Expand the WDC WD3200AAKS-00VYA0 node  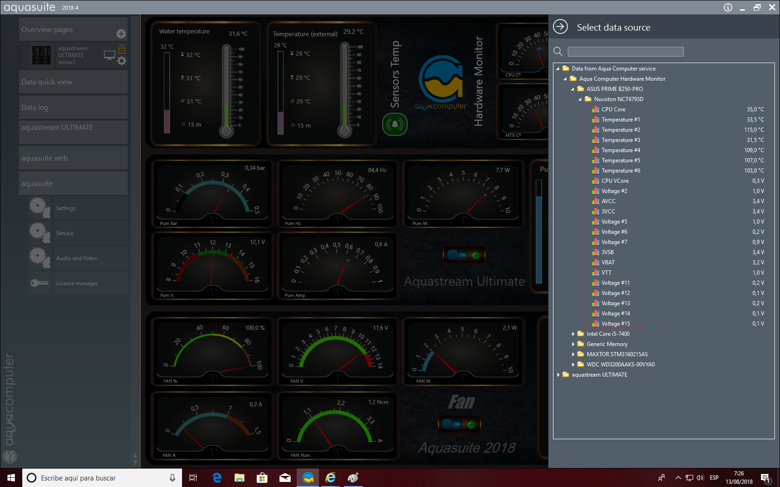pos(573,365)
